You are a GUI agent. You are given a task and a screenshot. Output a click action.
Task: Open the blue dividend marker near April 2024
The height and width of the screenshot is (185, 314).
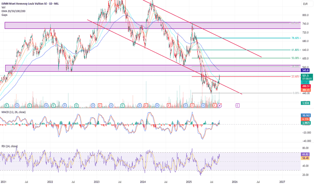pyautogui.click(x=157, y=105)
